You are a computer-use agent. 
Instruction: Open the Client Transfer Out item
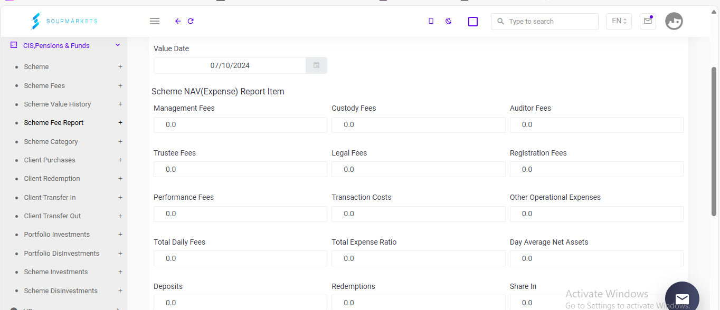pyautogui.click(x=52, y=216)
